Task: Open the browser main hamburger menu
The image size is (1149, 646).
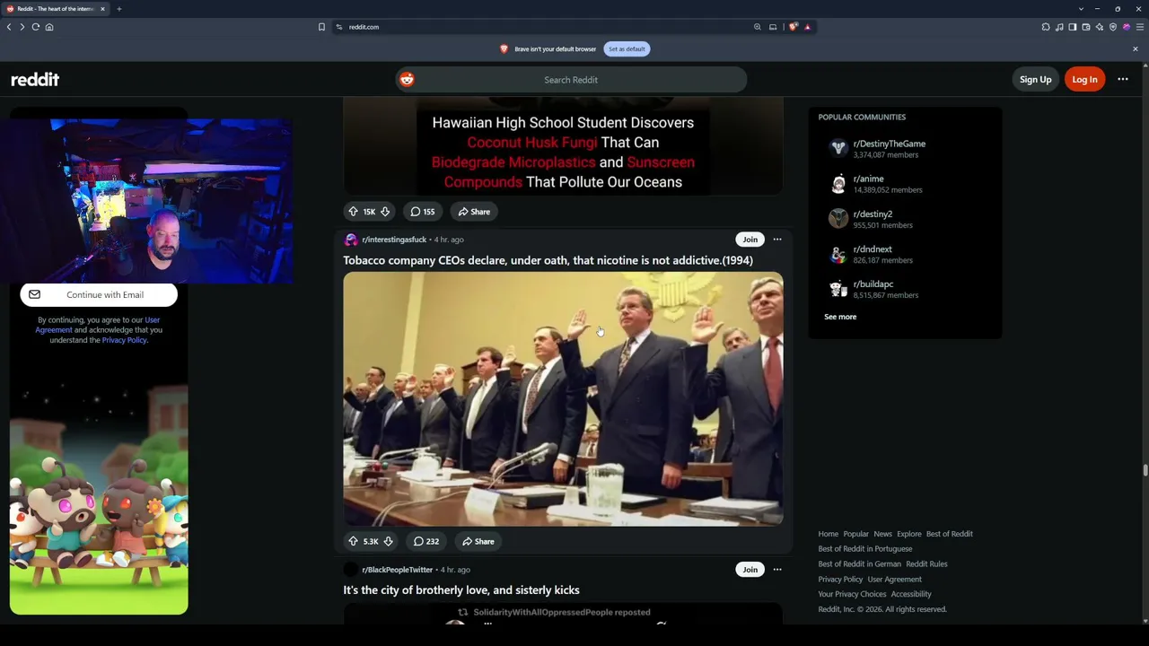Action: click(x=1140, y=27)
